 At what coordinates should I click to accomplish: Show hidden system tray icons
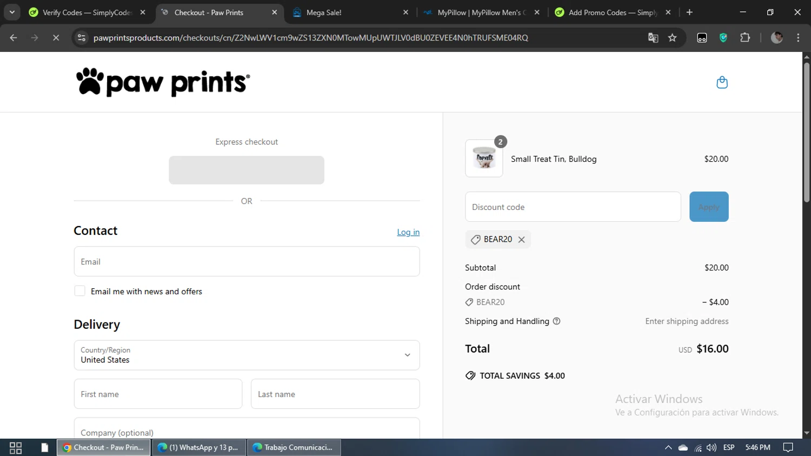(668, 447)
